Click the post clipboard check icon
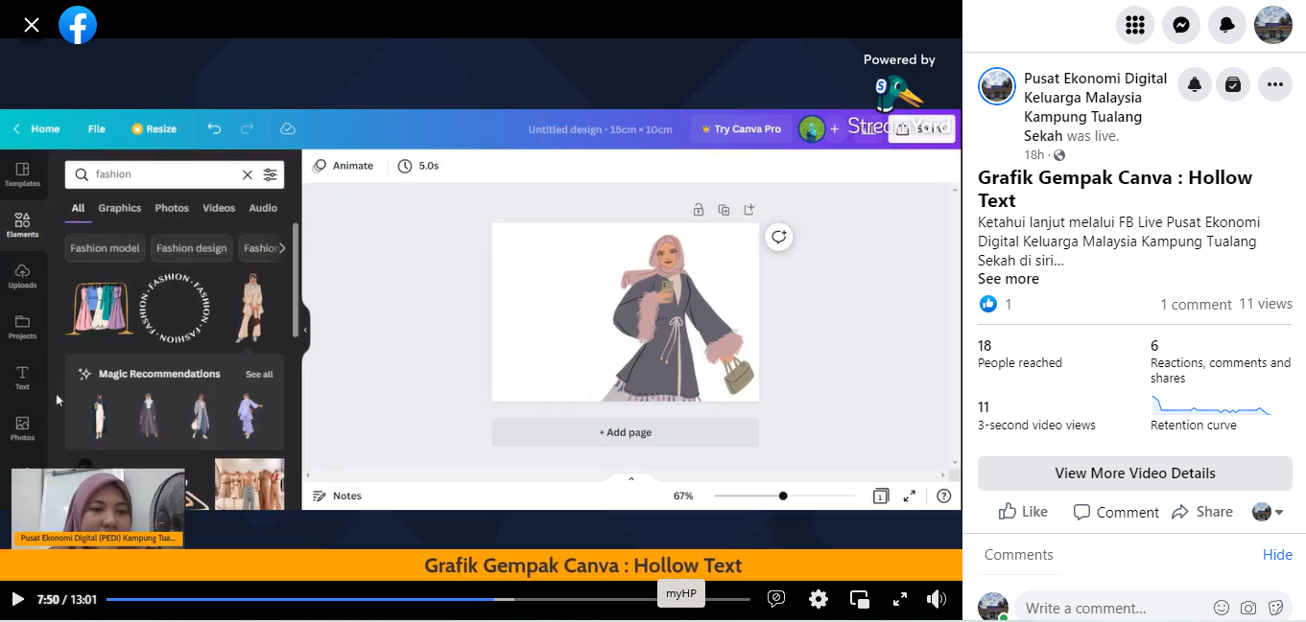 [x=1233, y=84]
